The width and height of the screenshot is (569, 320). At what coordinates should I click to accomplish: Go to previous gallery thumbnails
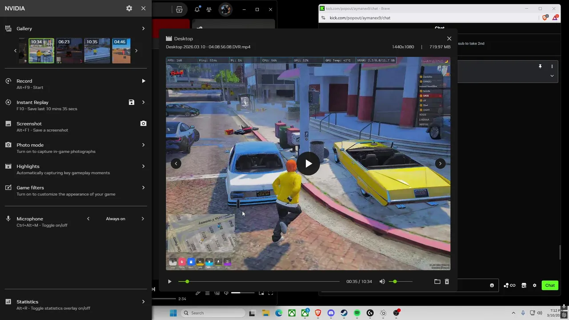point(15,51)
